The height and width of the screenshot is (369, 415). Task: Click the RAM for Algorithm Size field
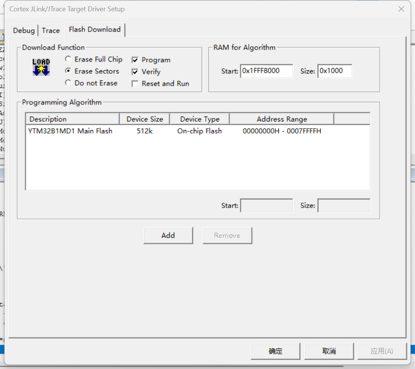pos(335,71)
